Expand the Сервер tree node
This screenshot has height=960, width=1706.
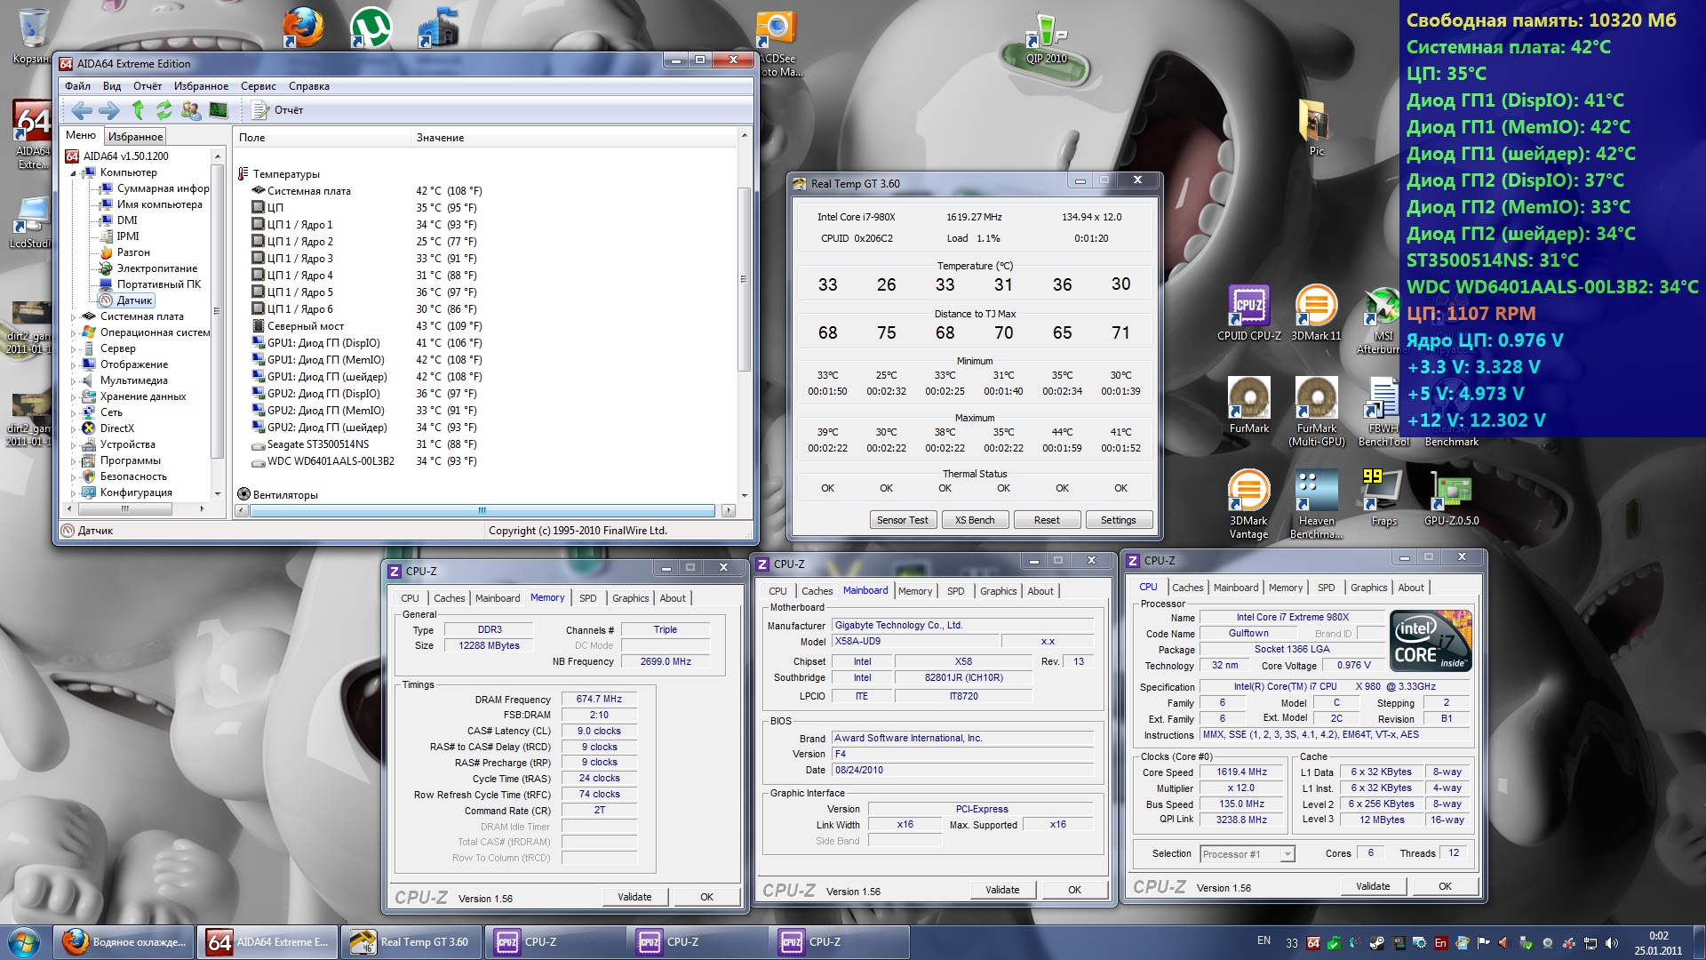(x=74, y=348)
